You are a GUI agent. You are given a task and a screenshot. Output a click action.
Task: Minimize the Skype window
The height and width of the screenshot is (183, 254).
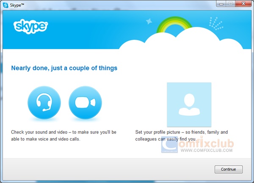click(221, 4)
